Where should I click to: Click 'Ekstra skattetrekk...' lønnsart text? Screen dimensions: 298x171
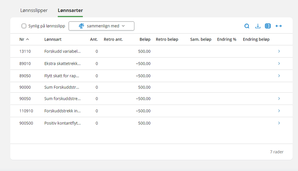tap(62, 64)
